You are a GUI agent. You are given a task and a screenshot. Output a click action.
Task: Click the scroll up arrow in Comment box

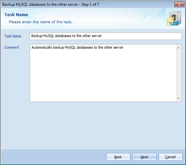[x=179, y=48]
